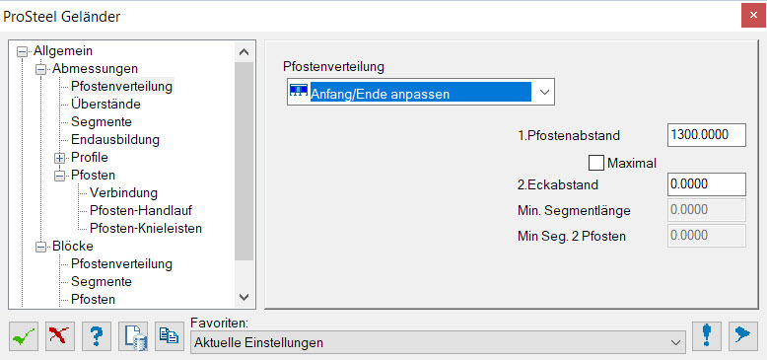The width and height of the screenshot is (767, 360).
Task: Collapse the Pfosten tree node
Action: click(60, 176)
